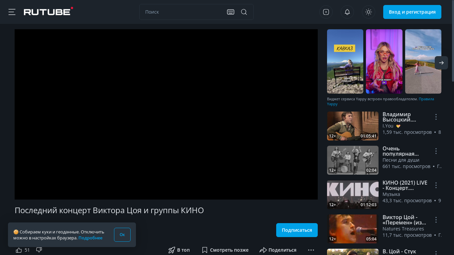This screenshot has width=454, height=255.
Task: Click the 51 likes count
Action: click(x=27, y=250)
